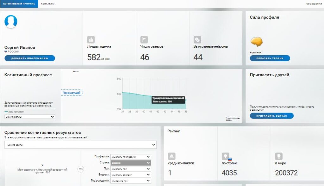The height and width of the screenshot is (186, 324).
Task: Click the Пригласить сейчас button
Action: (x=271, y=116)
